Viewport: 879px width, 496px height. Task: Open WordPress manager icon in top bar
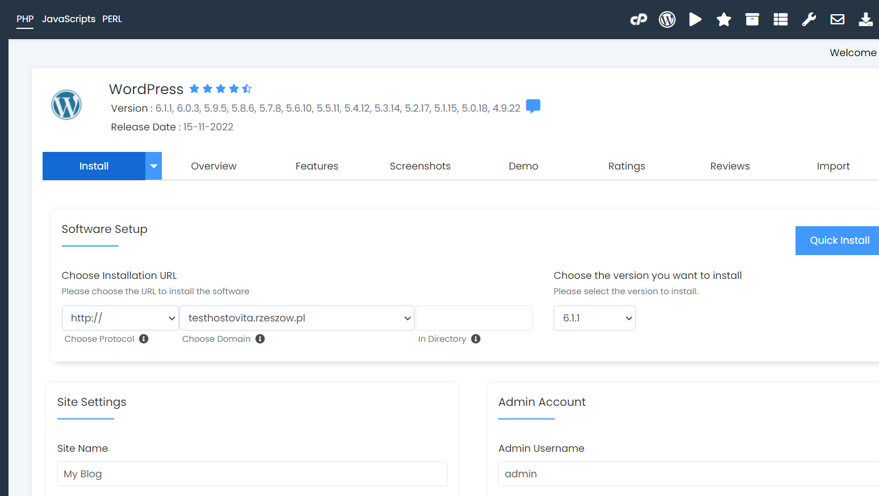coord(667,20)
